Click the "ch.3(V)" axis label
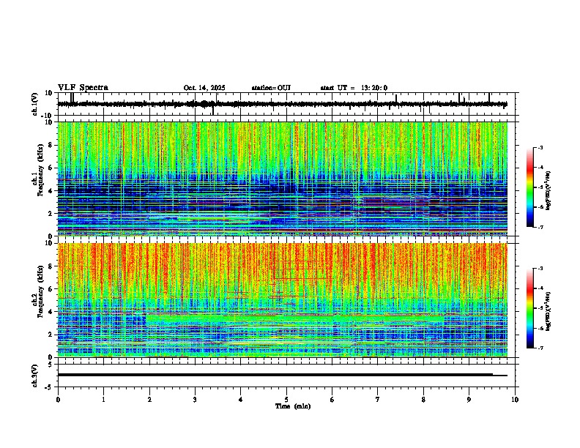The width and height of the screenshot is (580, 448). click(x=35, y=376)
